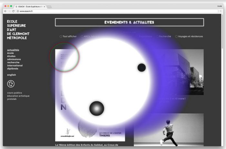Open the "cours publics" link
The image size is (226, 149).
(15, 93)
